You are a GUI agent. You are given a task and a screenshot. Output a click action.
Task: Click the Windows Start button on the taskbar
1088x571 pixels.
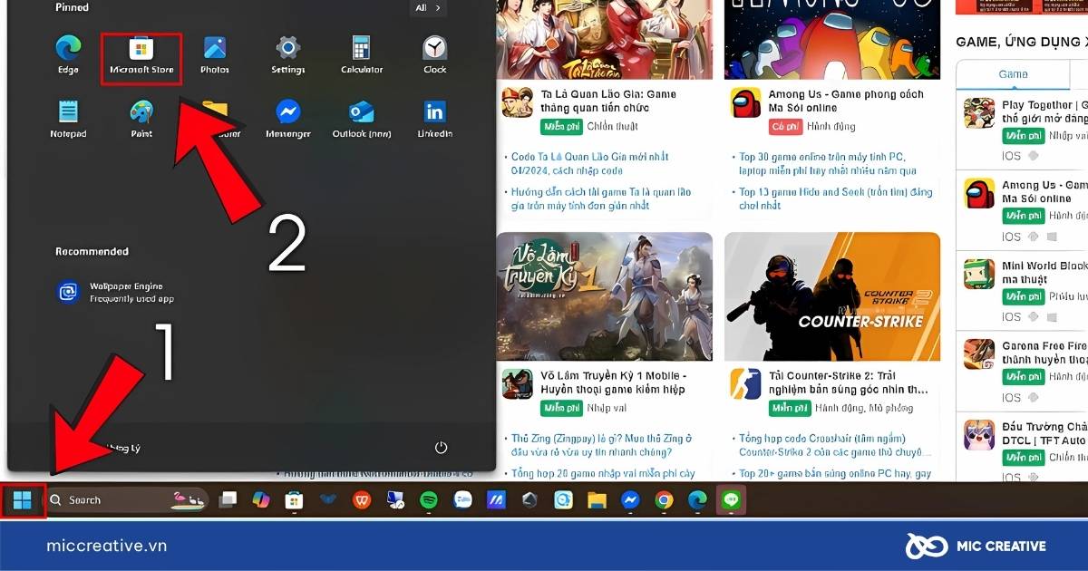tap(23, 500)
